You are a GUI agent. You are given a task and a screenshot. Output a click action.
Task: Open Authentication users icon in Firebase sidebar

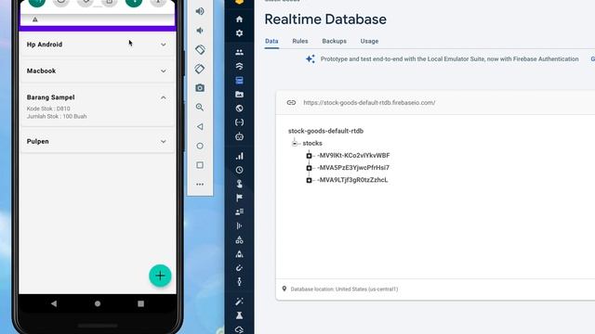[x=240, y=52]
